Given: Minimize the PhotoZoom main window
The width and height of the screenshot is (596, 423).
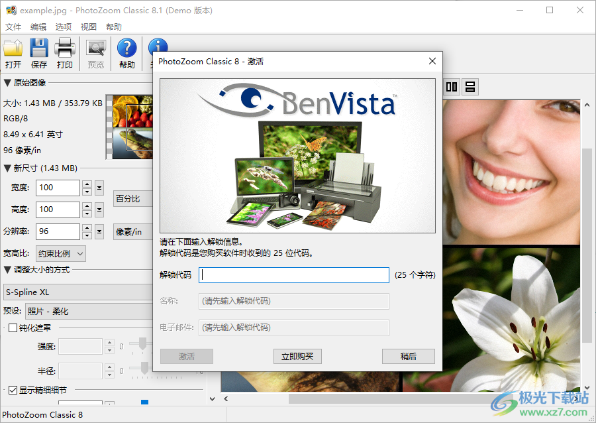Looking at the screenshot, I should 520,10.
